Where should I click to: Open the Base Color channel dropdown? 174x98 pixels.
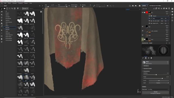tap(145, 8)
